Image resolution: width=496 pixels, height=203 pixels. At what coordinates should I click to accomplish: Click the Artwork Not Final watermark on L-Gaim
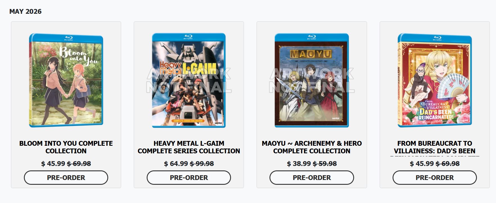coord(189,81)
